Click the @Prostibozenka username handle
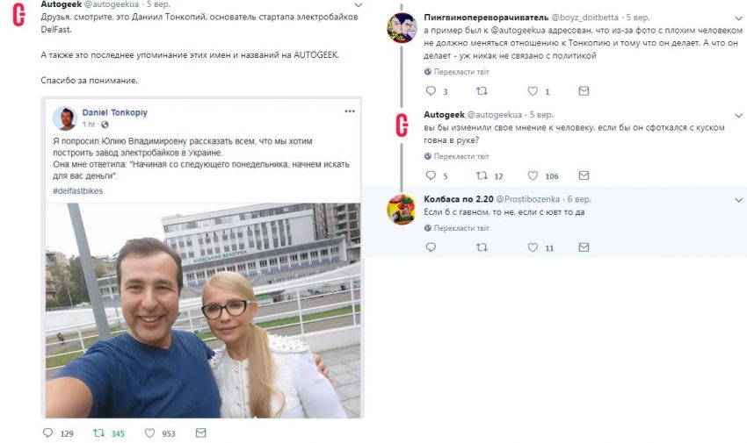This screenshot has width=747, height=443. click(x=528, y=199)
